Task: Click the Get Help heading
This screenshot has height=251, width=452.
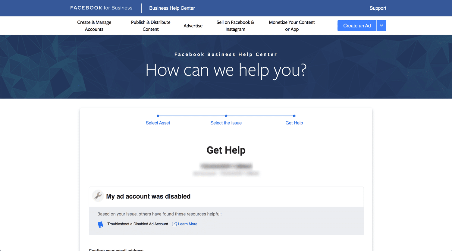Action: click(x=226, y=150)
